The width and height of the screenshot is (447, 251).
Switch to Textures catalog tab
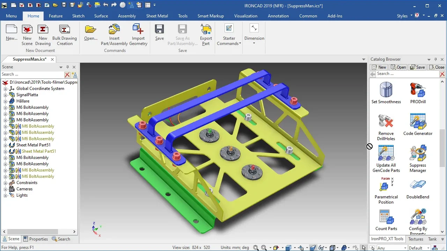pos(416,239)
